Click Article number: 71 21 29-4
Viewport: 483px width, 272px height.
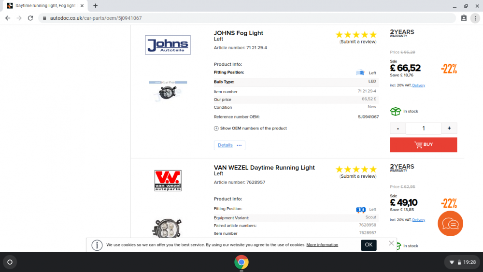(x=240, y=48)
